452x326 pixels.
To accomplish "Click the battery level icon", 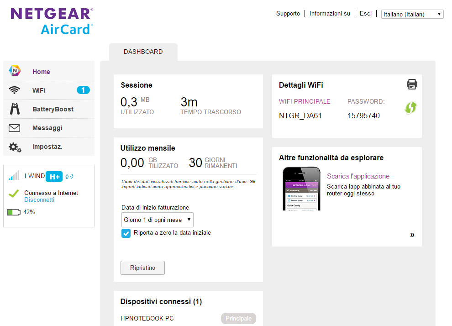I will click(x=14, y=212).
